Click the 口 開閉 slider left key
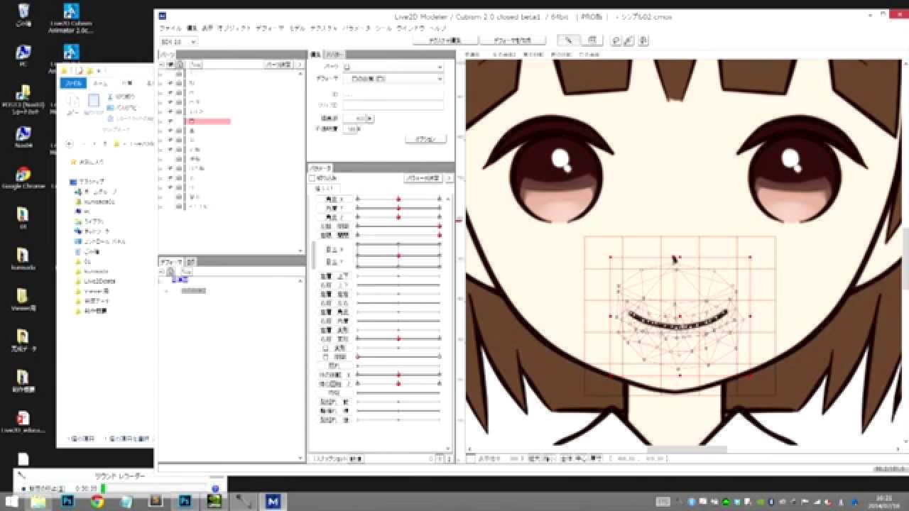 coord(357,356)
